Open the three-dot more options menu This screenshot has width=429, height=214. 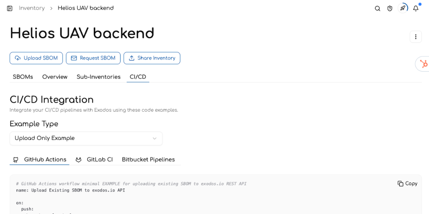click(x=415, y=37)
